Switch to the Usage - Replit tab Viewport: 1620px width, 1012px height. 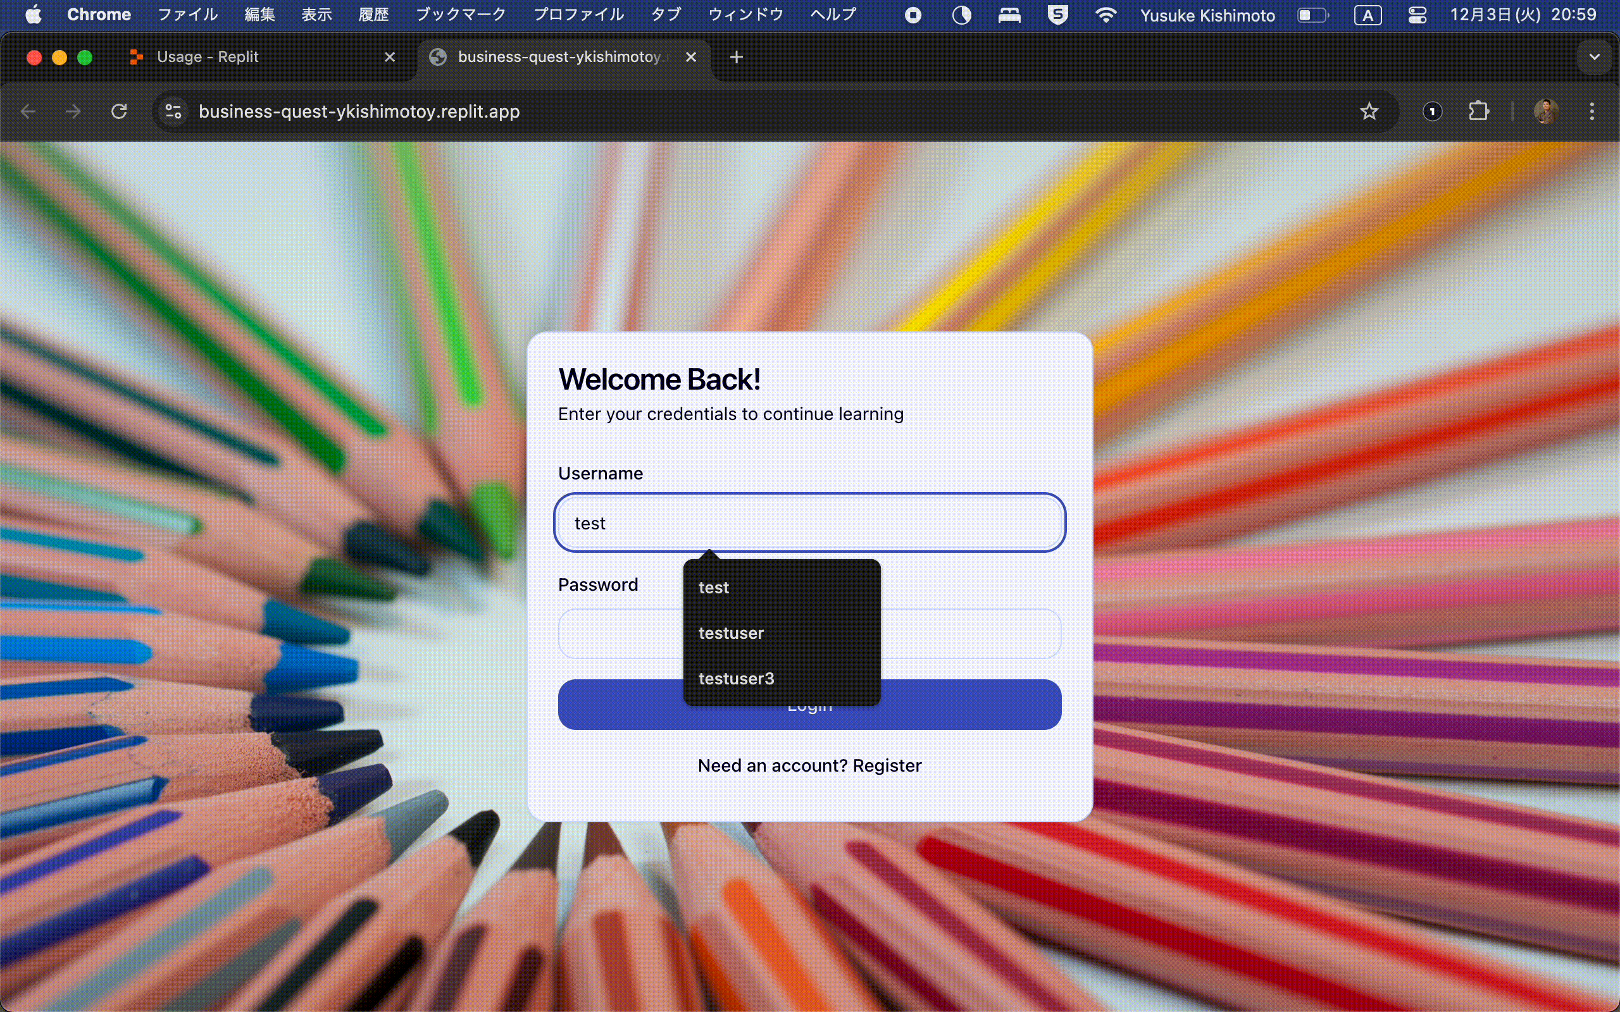point(208,58)
